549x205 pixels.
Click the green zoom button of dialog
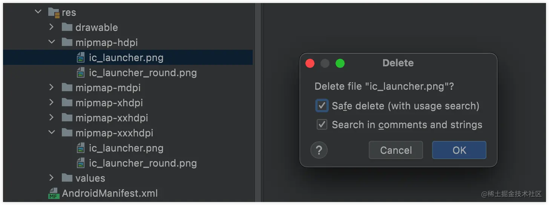pos(340,63)
